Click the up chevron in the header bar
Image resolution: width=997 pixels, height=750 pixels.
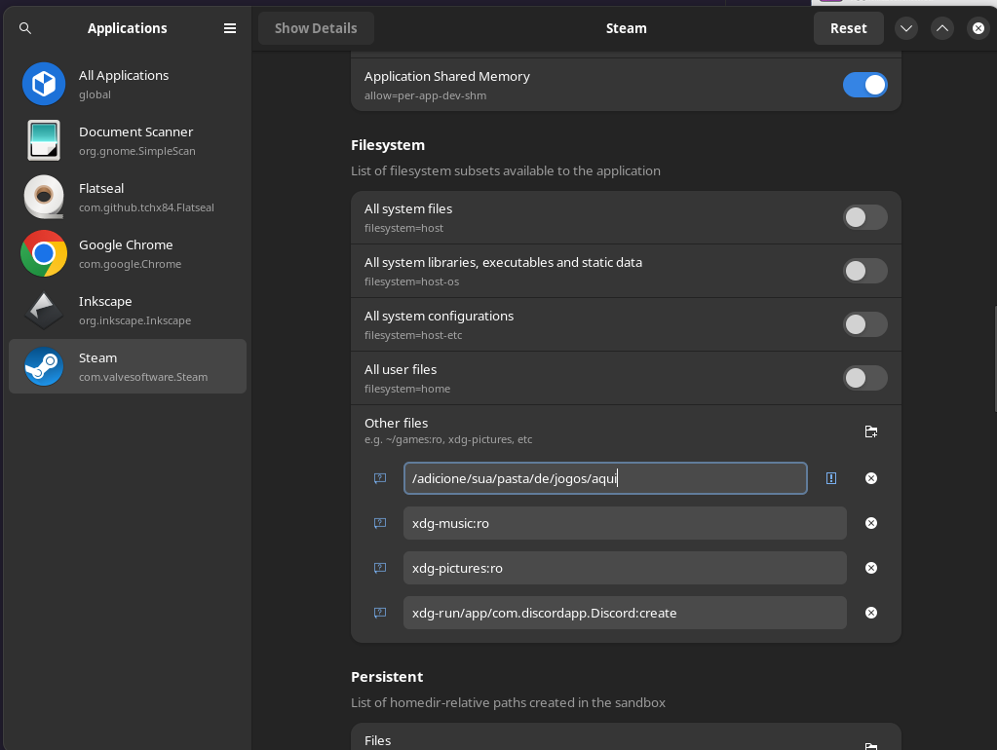coord(941,28)
